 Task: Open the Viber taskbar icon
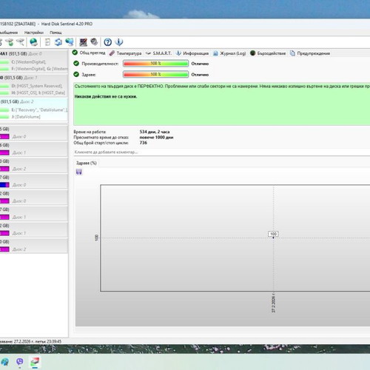pos(20,362)
